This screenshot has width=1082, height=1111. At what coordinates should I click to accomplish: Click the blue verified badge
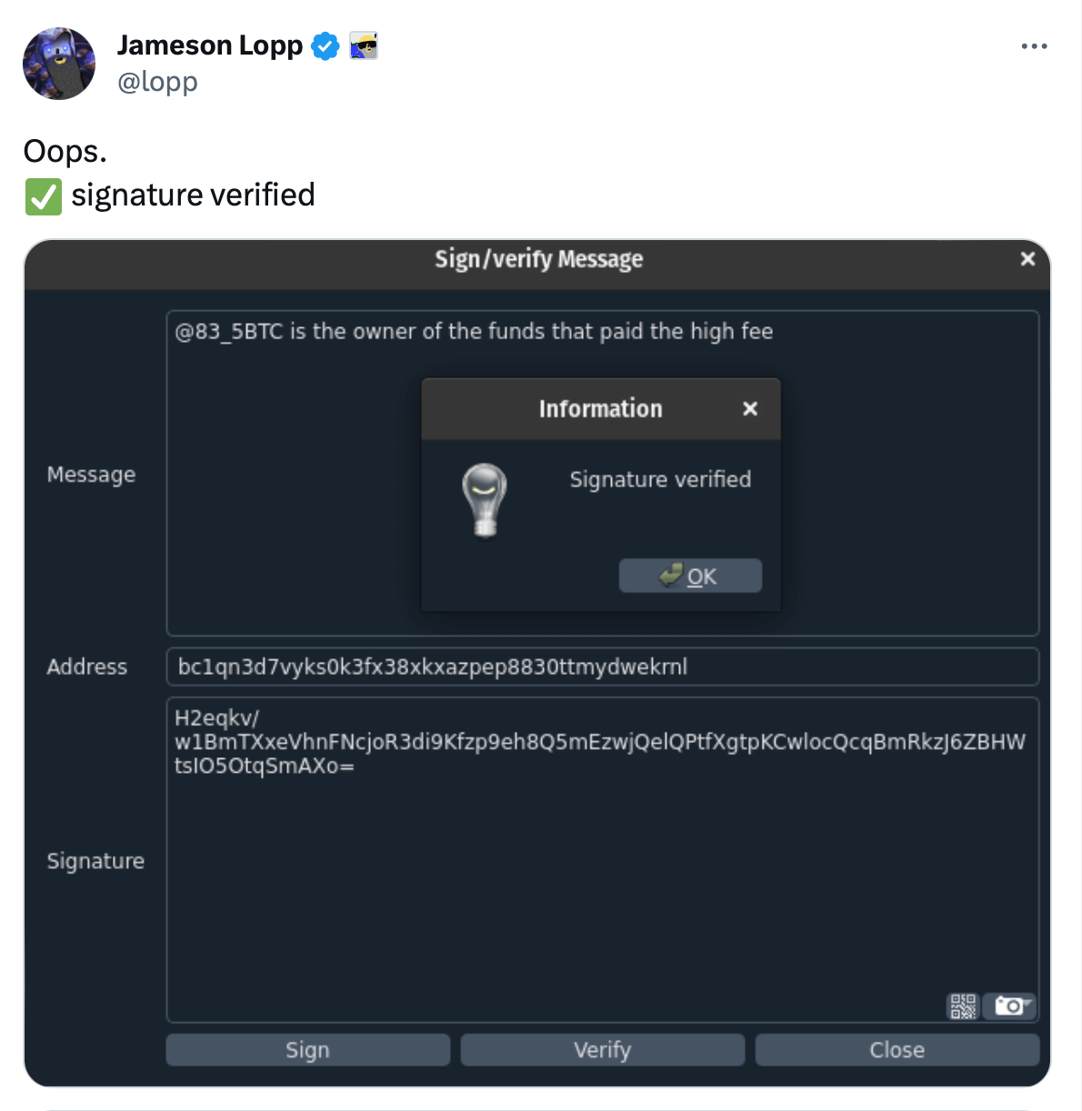pyautogui.click(x=325, y=45)
